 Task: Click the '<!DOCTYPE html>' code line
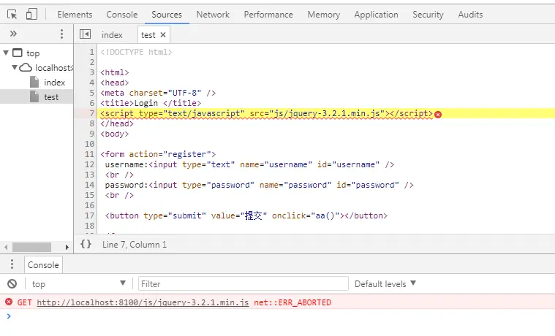(x=136, y=52)
